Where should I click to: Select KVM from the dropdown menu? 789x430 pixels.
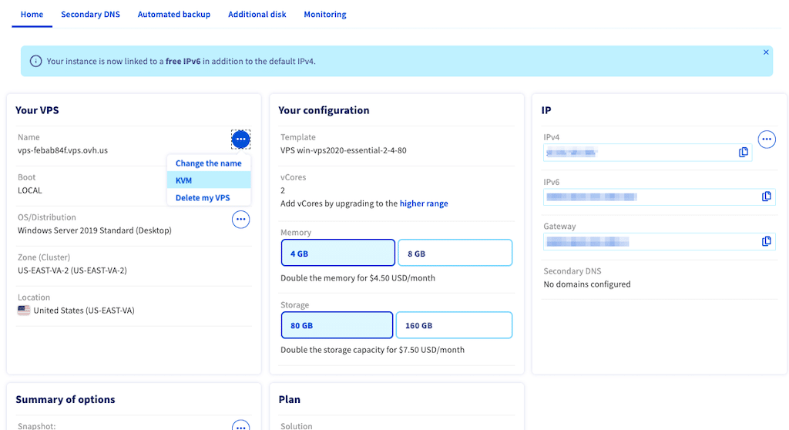tap(209, 180)
